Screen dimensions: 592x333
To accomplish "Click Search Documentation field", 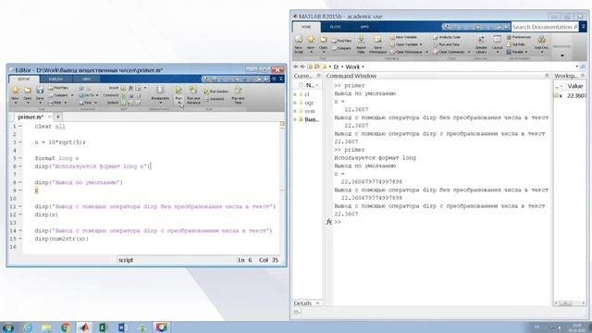I will click(x=545, y=27).
